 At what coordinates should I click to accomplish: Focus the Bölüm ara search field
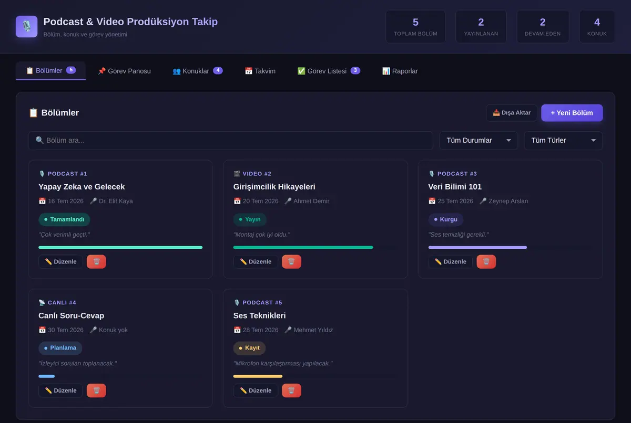(x=230, y=141)
